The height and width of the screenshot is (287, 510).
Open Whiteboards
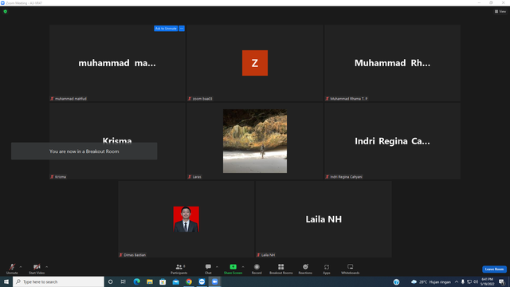(x=351, y=269)
